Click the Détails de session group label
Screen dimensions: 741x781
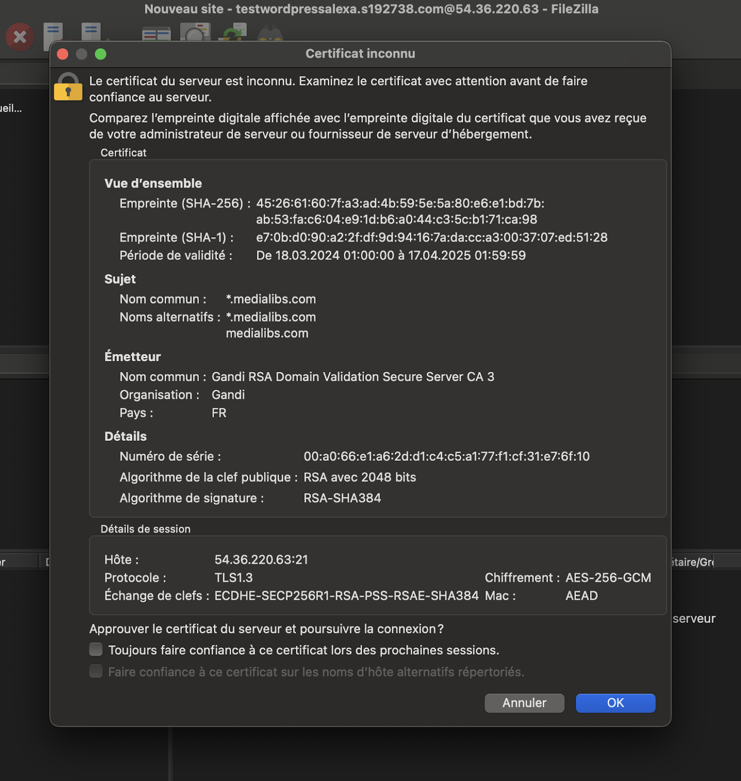(146, 529)
